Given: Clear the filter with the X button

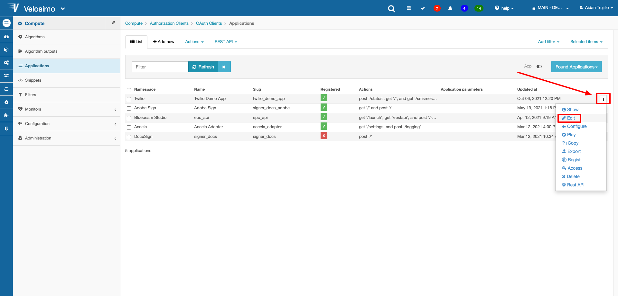Looking at the screenshot, I should click(224, 67).
